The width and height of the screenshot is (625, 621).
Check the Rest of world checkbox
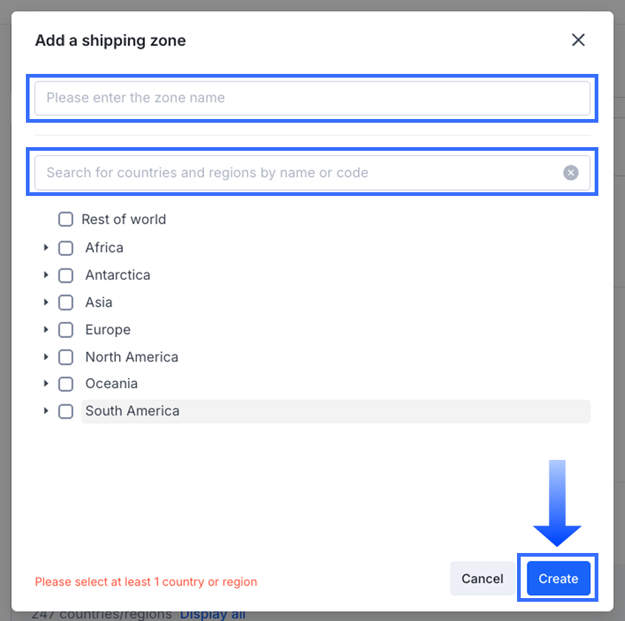click(66, 220)
